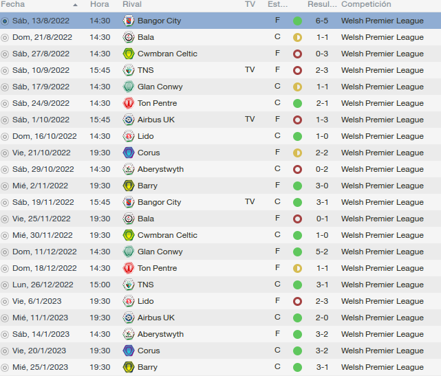
Task: Click the Ton Pentre badge on 24/9/2022
Action: [x=129, y=103]
